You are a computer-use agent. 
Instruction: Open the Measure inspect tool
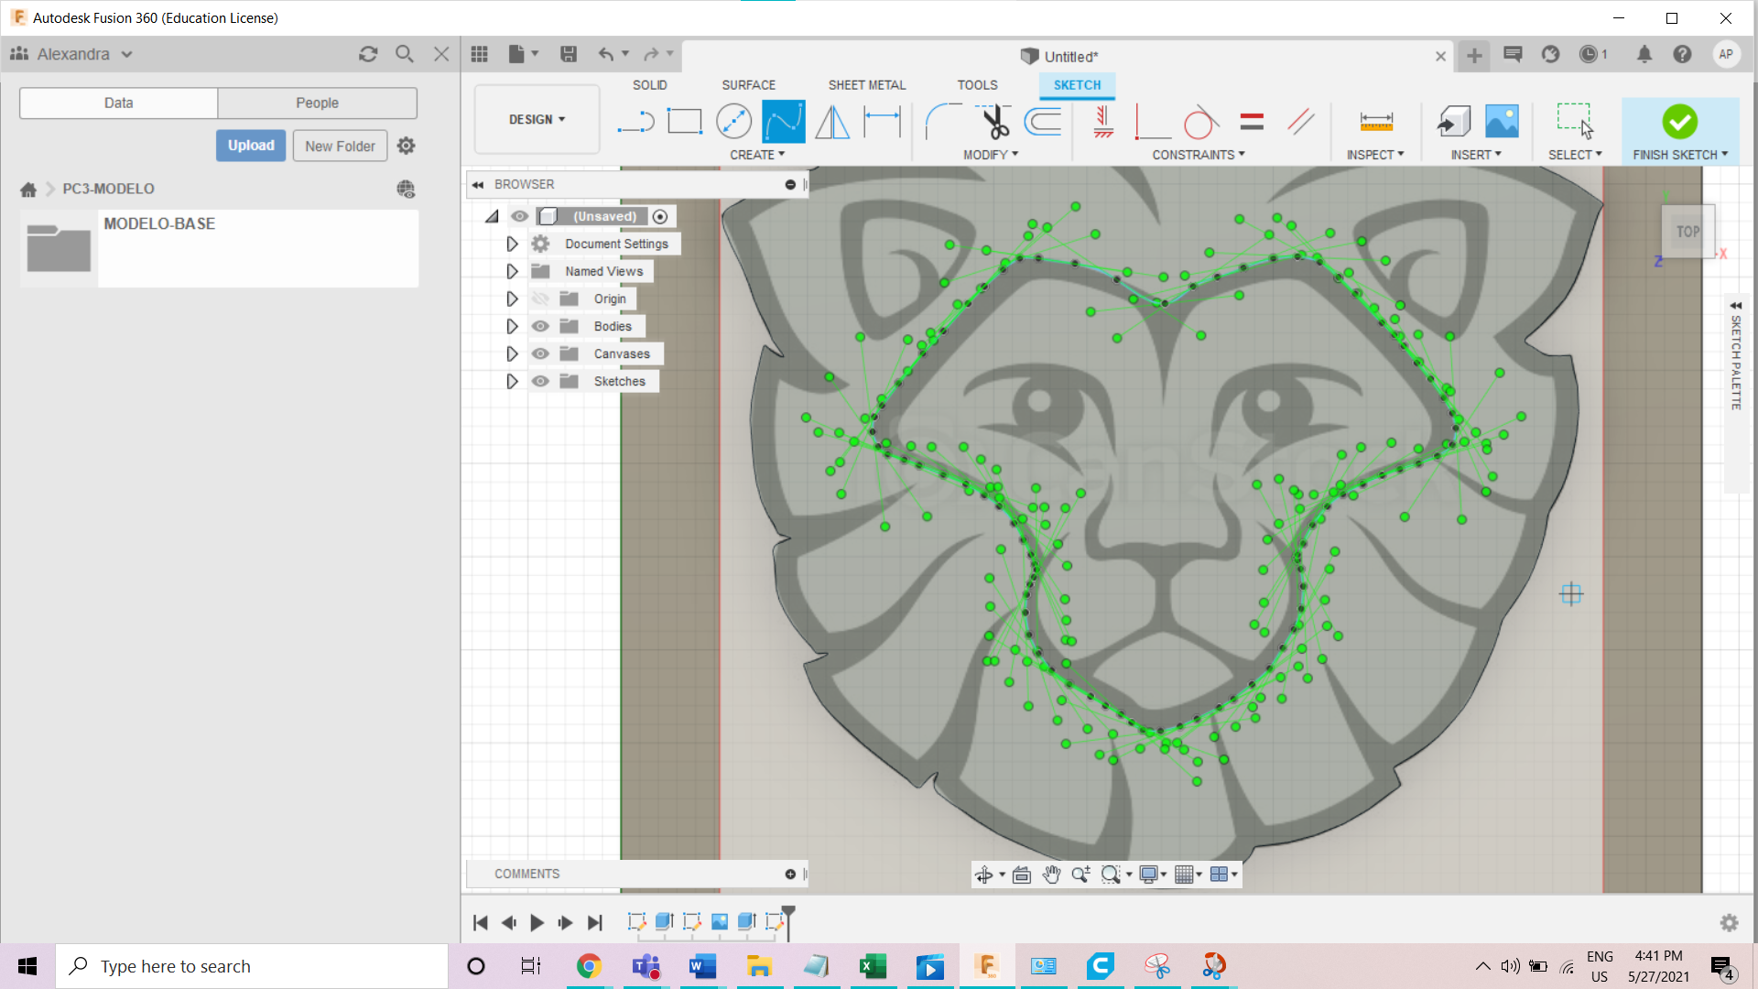1375,122
